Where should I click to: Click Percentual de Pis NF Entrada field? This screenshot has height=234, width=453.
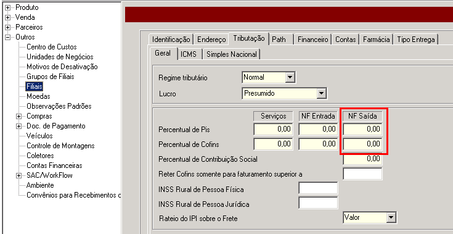[318, 129]
